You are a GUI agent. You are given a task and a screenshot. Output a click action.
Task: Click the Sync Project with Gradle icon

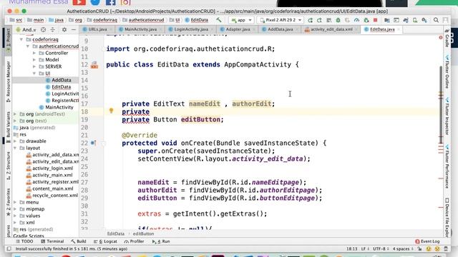(406, 20)
